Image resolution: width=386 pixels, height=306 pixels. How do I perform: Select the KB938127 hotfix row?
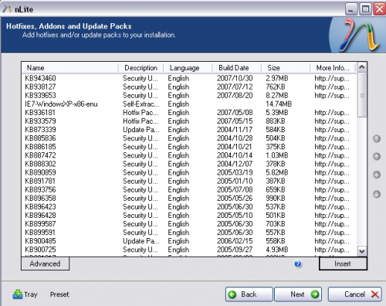[x=189, y=87]
